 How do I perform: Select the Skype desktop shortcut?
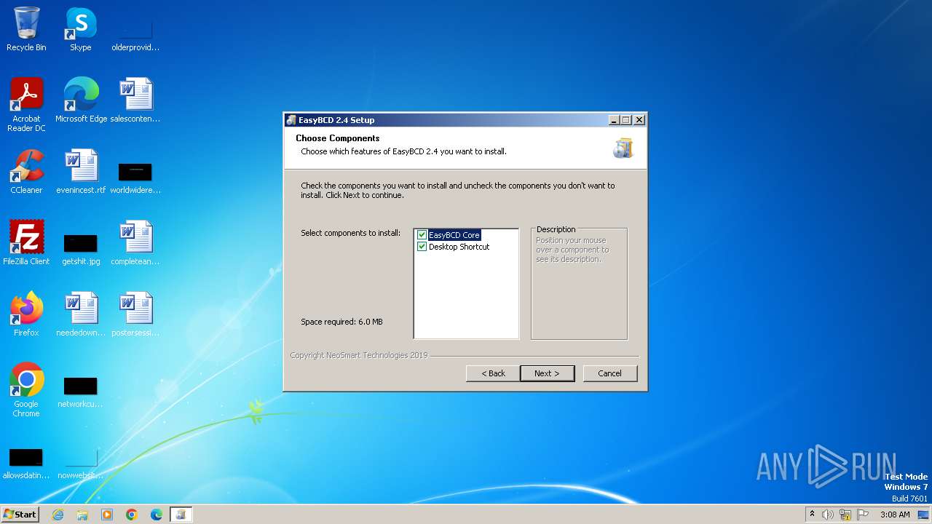pos(81,29)
